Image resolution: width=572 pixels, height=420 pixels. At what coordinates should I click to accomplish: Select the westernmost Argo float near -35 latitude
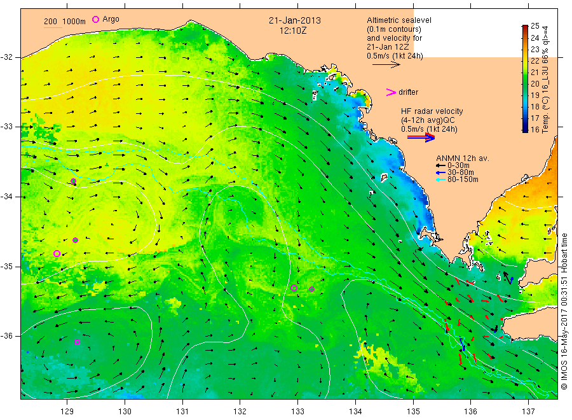[57, 253]
